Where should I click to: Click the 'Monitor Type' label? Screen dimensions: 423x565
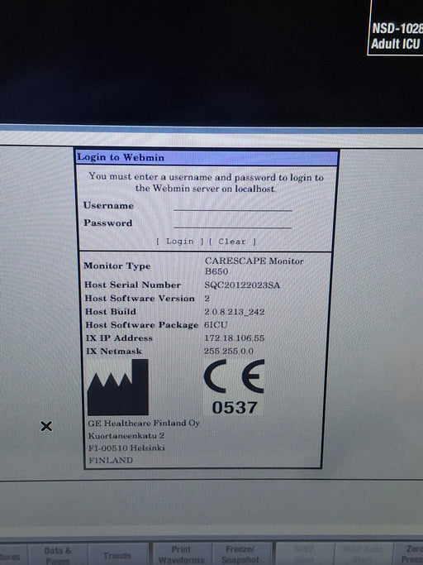117,266
